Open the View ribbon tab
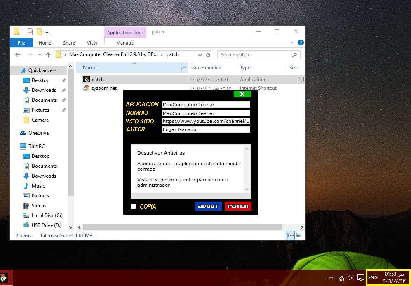Image resolution: width=411 pixels, height=286 pixels. (x=92, y=43)
